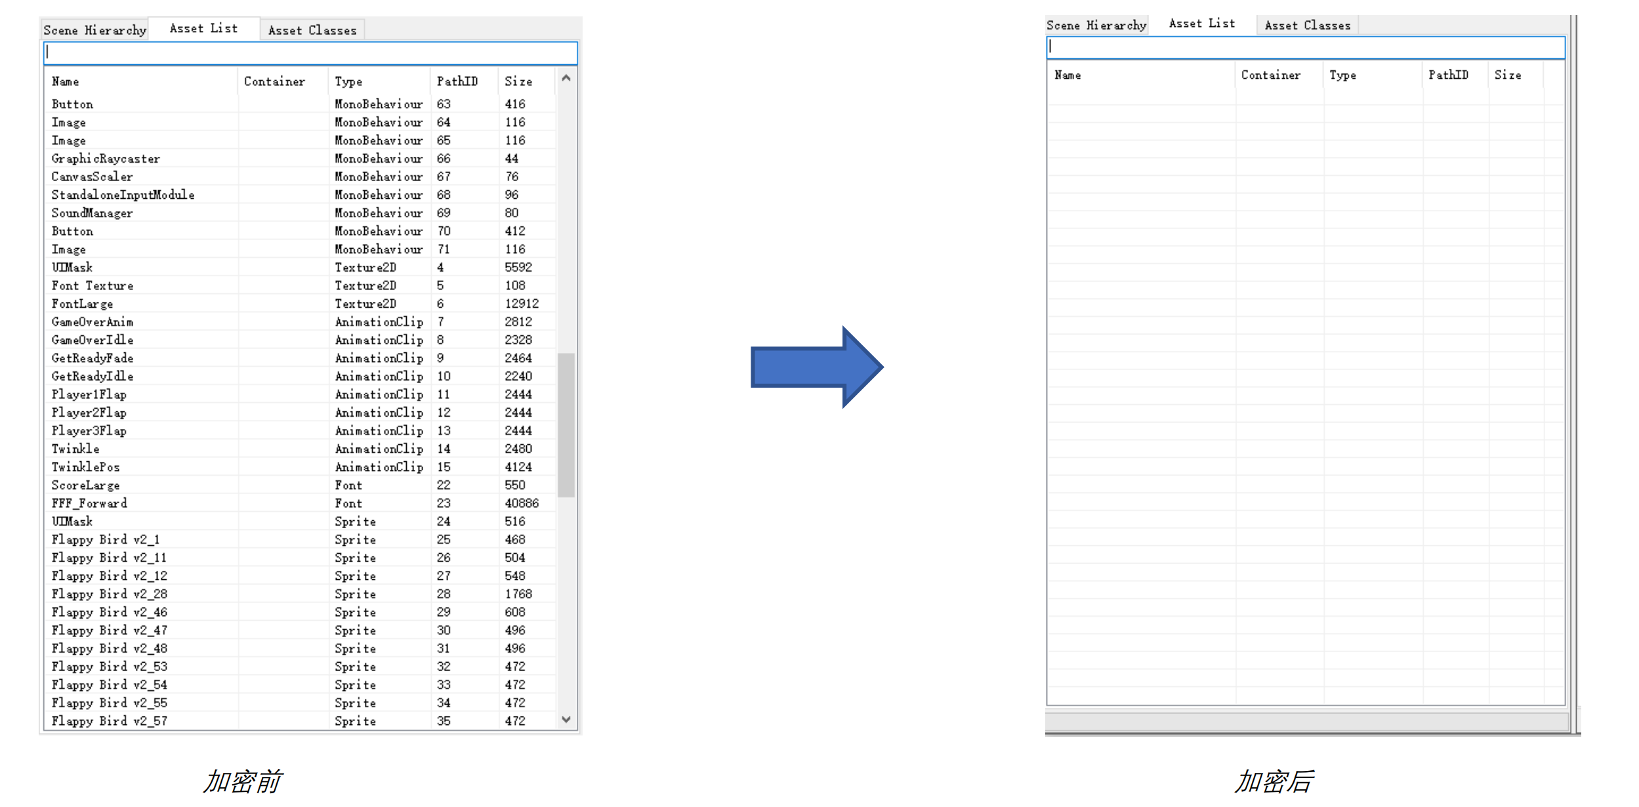
Task: Select the FontLarge Texture2D row
Action: 83,304
